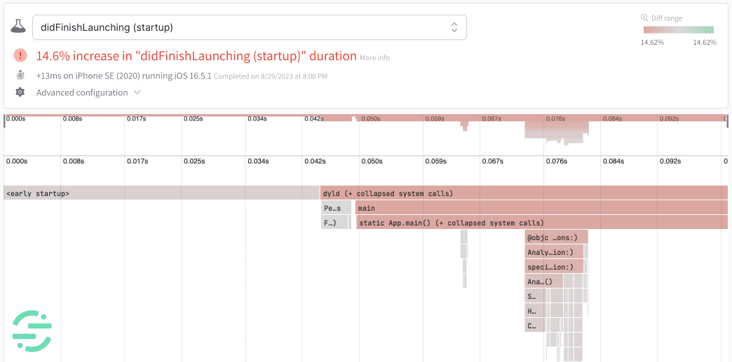Click the Ana…() frame
732x362 pixels.
pyautogui.click(x=544, y=281)
